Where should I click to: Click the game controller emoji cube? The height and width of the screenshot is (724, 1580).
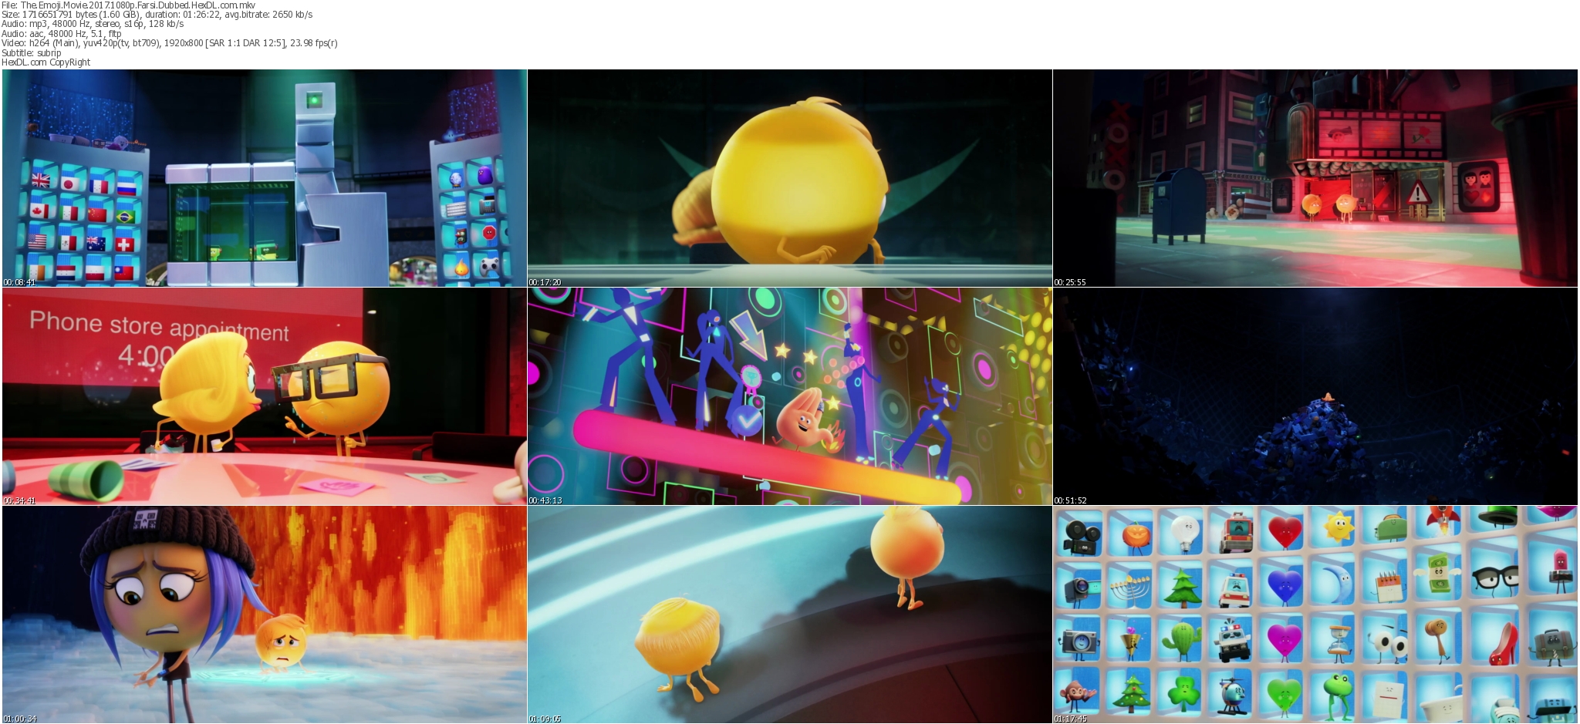point(489,267)
